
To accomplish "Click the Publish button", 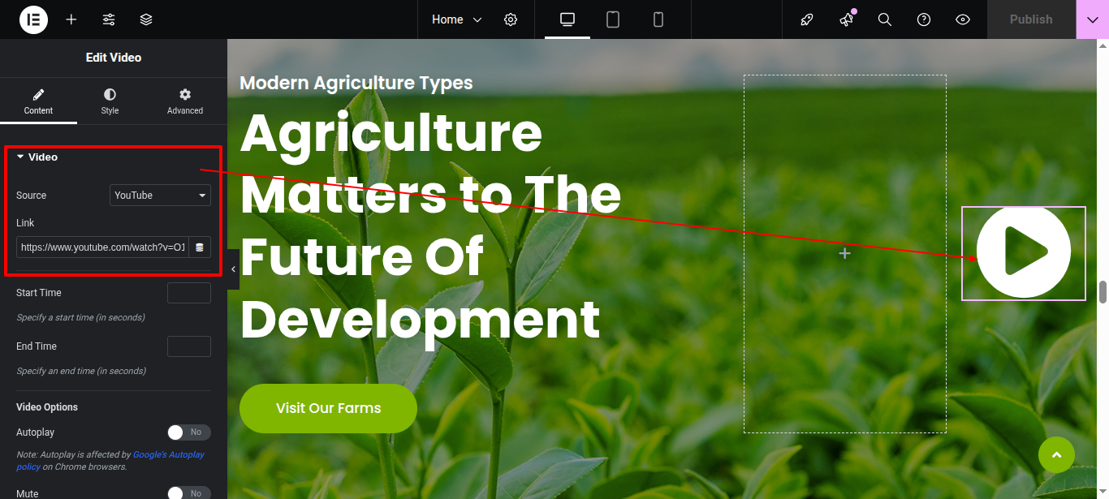I will coord(1031,19).
